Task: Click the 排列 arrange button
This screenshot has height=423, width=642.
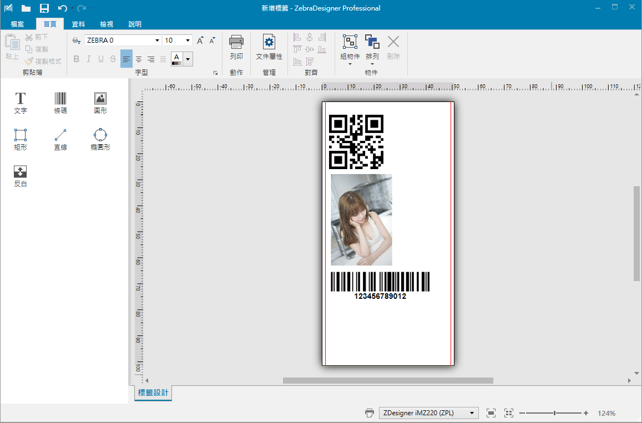Action: 372,47
